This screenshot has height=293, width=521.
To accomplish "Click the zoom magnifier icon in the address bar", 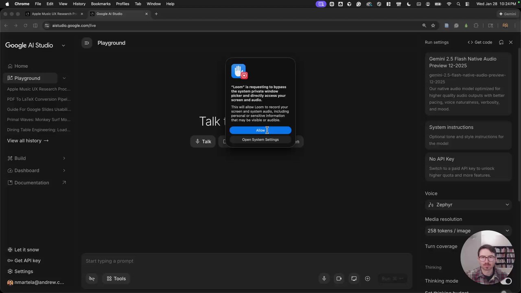I will pos(424,26).
